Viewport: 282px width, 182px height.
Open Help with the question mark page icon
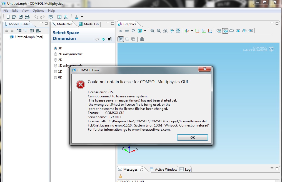pos(59,17)
